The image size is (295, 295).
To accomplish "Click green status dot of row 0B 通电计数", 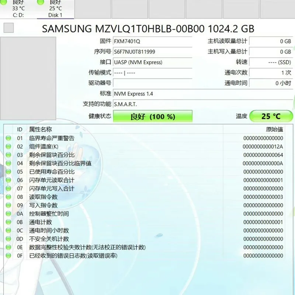I will click(8, 222).
